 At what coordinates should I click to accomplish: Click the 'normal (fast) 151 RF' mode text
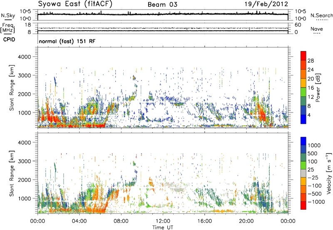click(x=67, y=41)
